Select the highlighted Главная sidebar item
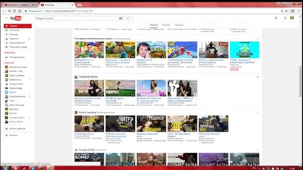Viewport: 303px width, 170px height. click(18, 26)
